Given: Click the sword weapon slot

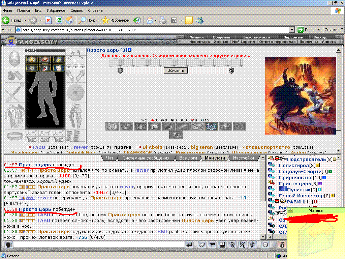Looking at the screenshot, I should (x=15, y=92).
